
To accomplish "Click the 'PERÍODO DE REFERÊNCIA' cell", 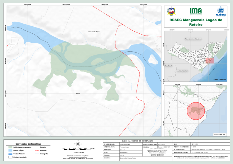I will 182,147.
